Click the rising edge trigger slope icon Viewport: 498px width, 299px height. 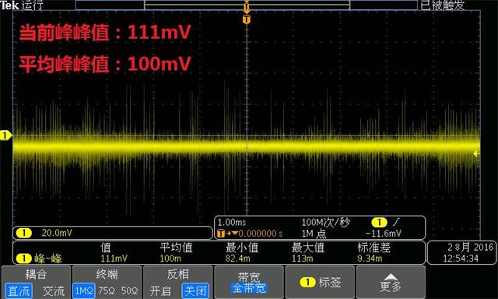[x=396, y=222]
